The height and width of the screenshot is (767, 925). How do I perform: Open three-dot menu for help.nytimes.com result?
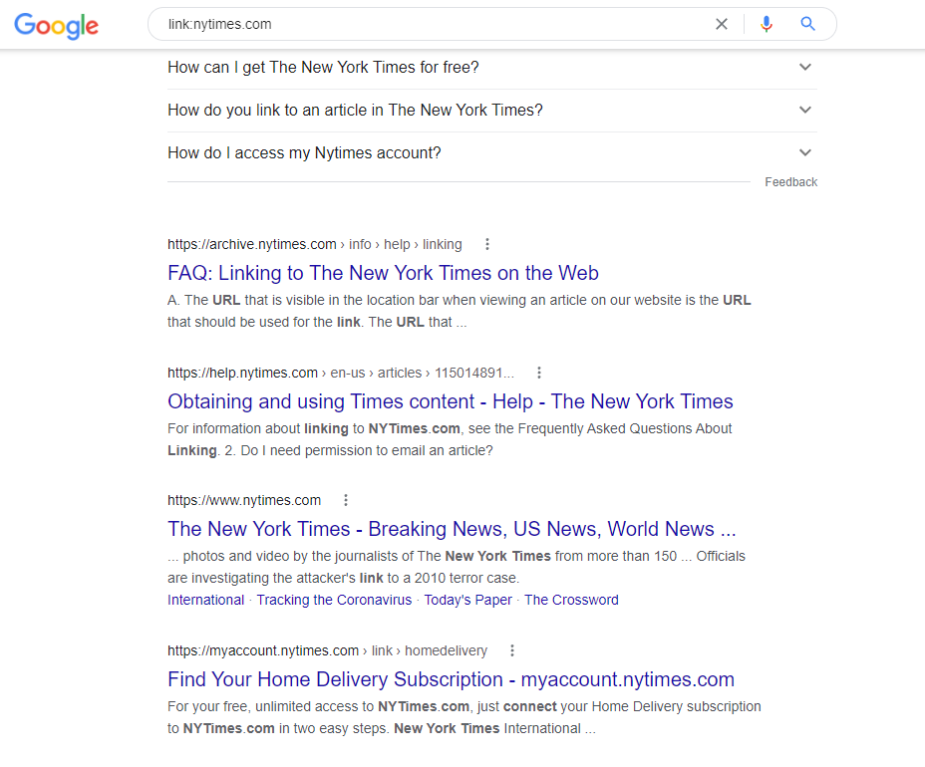[538, 373]
